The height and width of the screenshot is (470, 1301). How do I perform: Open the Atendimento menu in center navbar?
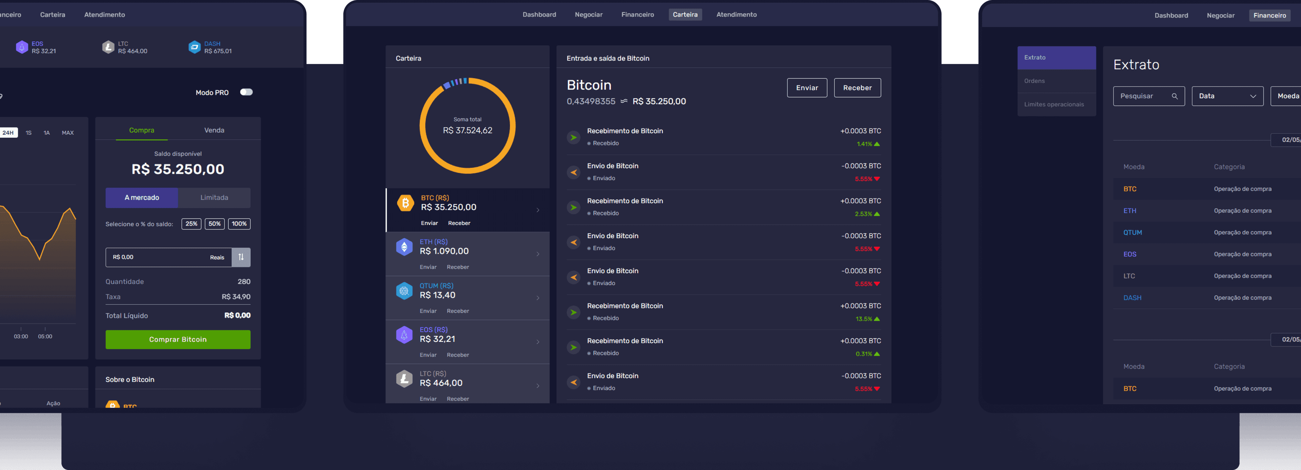(x=736, y=15)
